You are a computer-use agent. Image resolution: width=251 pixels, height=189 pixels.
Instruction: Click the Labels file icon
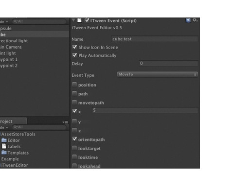coord(4,146)
